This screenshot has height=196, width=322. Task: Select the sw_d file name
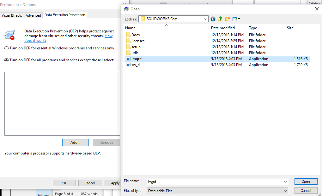click(136, 65)
